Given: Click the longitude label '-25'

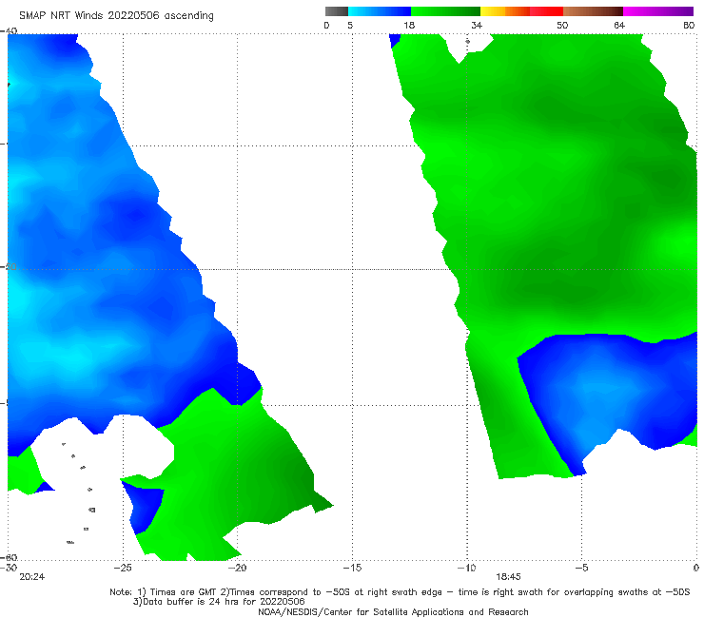Looking at the screenshot, I should [x=123, y=568].
